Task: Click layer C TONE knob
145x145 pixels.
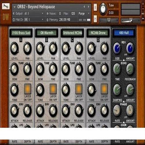Action: pyautogui.click(x=66, y=90)
